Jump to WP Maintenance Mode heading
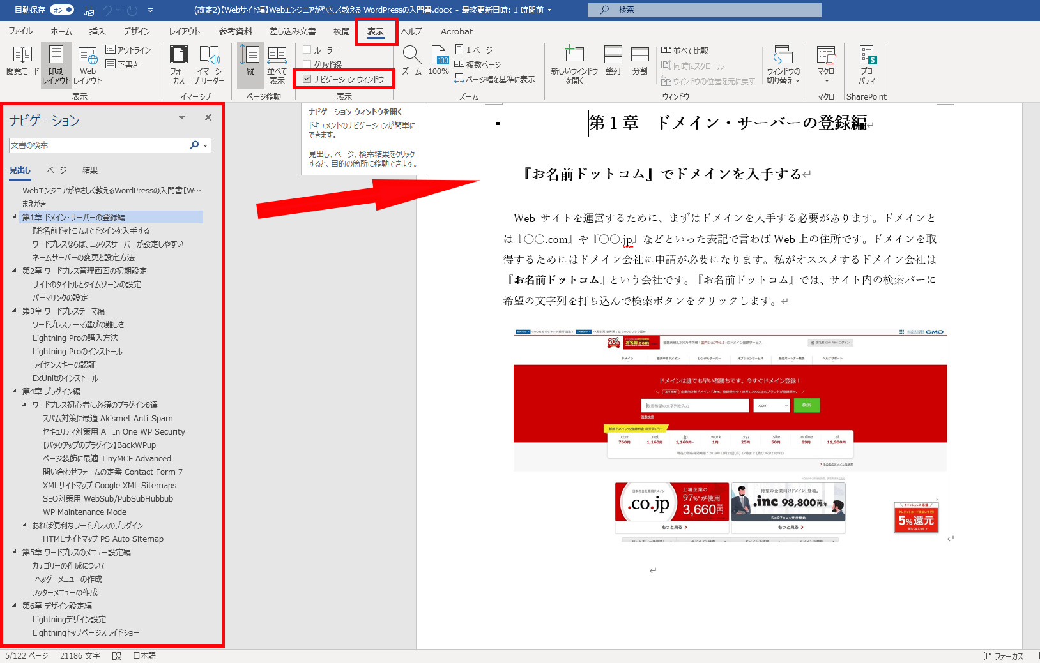This screenshot has height=663, width=1040. [x=84, y=512]
